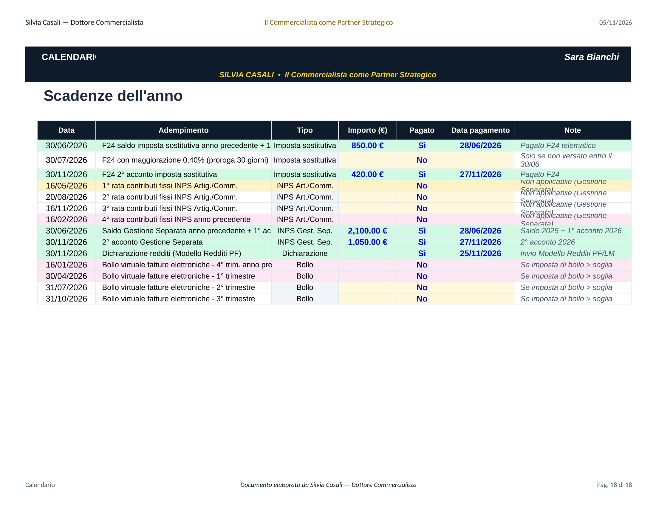Select the 'Tipo' column header

click(x=304, y=130)
